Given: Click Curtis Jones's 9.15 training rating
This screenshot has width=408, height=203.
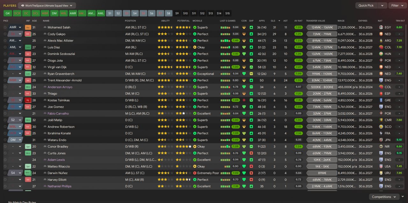Looking at the screenshot, I should [x=399, y=153].
